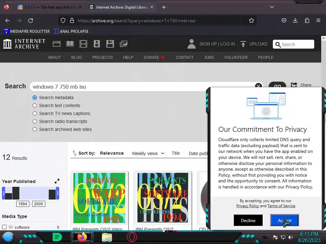Open the Internet Archive web collection icon
The width and height of the screenshot is (326, 244).
click(x=57, y=44)
